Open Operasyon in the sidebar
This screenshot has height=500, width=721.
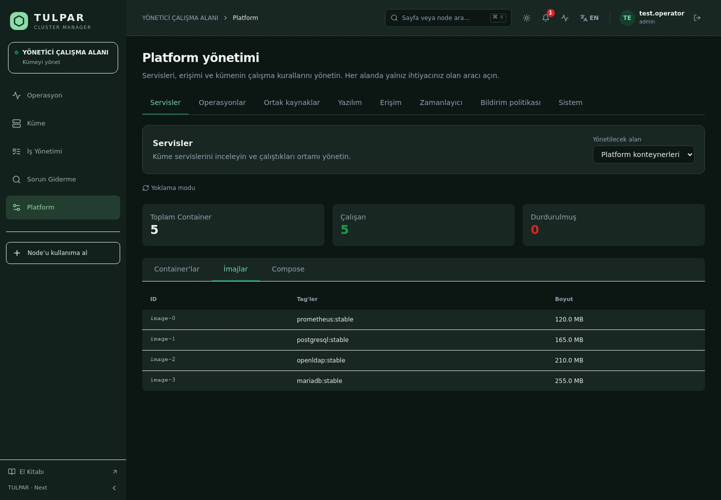pyautogui.click(x=63, y=95)
